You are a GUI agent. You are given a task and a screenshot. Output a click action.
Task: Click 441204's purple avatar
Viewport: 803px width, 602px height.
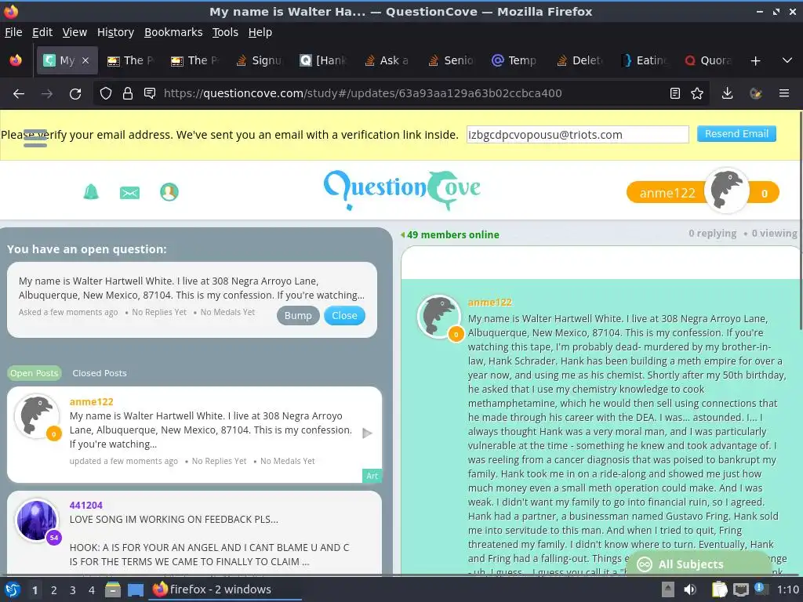pos(36,520)
